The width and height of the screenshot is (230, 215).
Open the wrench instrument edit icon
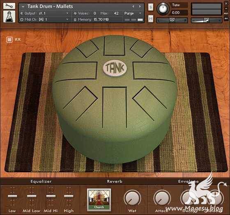click(9, 6)
